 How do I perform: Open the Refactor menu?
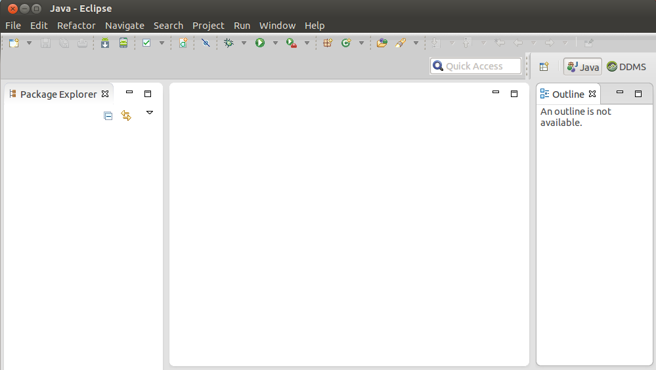[76, 26]
